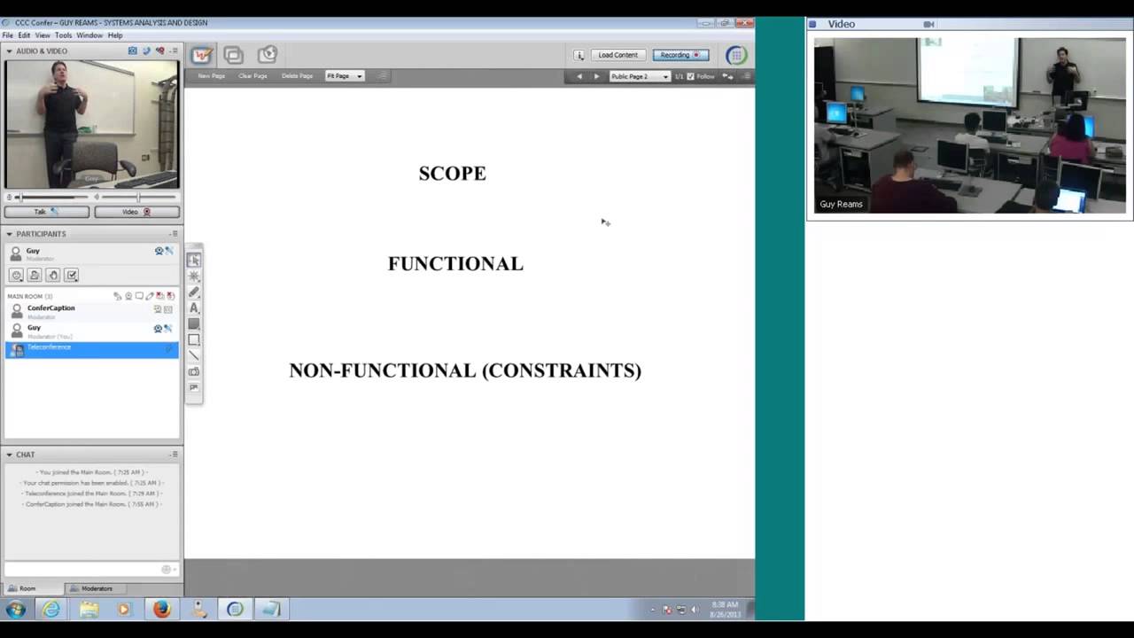Pick the Screenshot camera tool
Screen dimensions: 1134x638
pos(194,372)
